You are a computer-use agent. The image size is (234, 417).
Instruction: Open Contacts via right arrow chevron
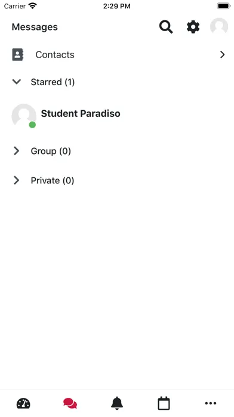coord(222,55)
